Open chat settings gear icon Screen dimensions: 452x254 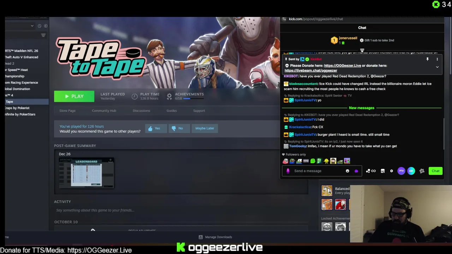pos(391,171)
